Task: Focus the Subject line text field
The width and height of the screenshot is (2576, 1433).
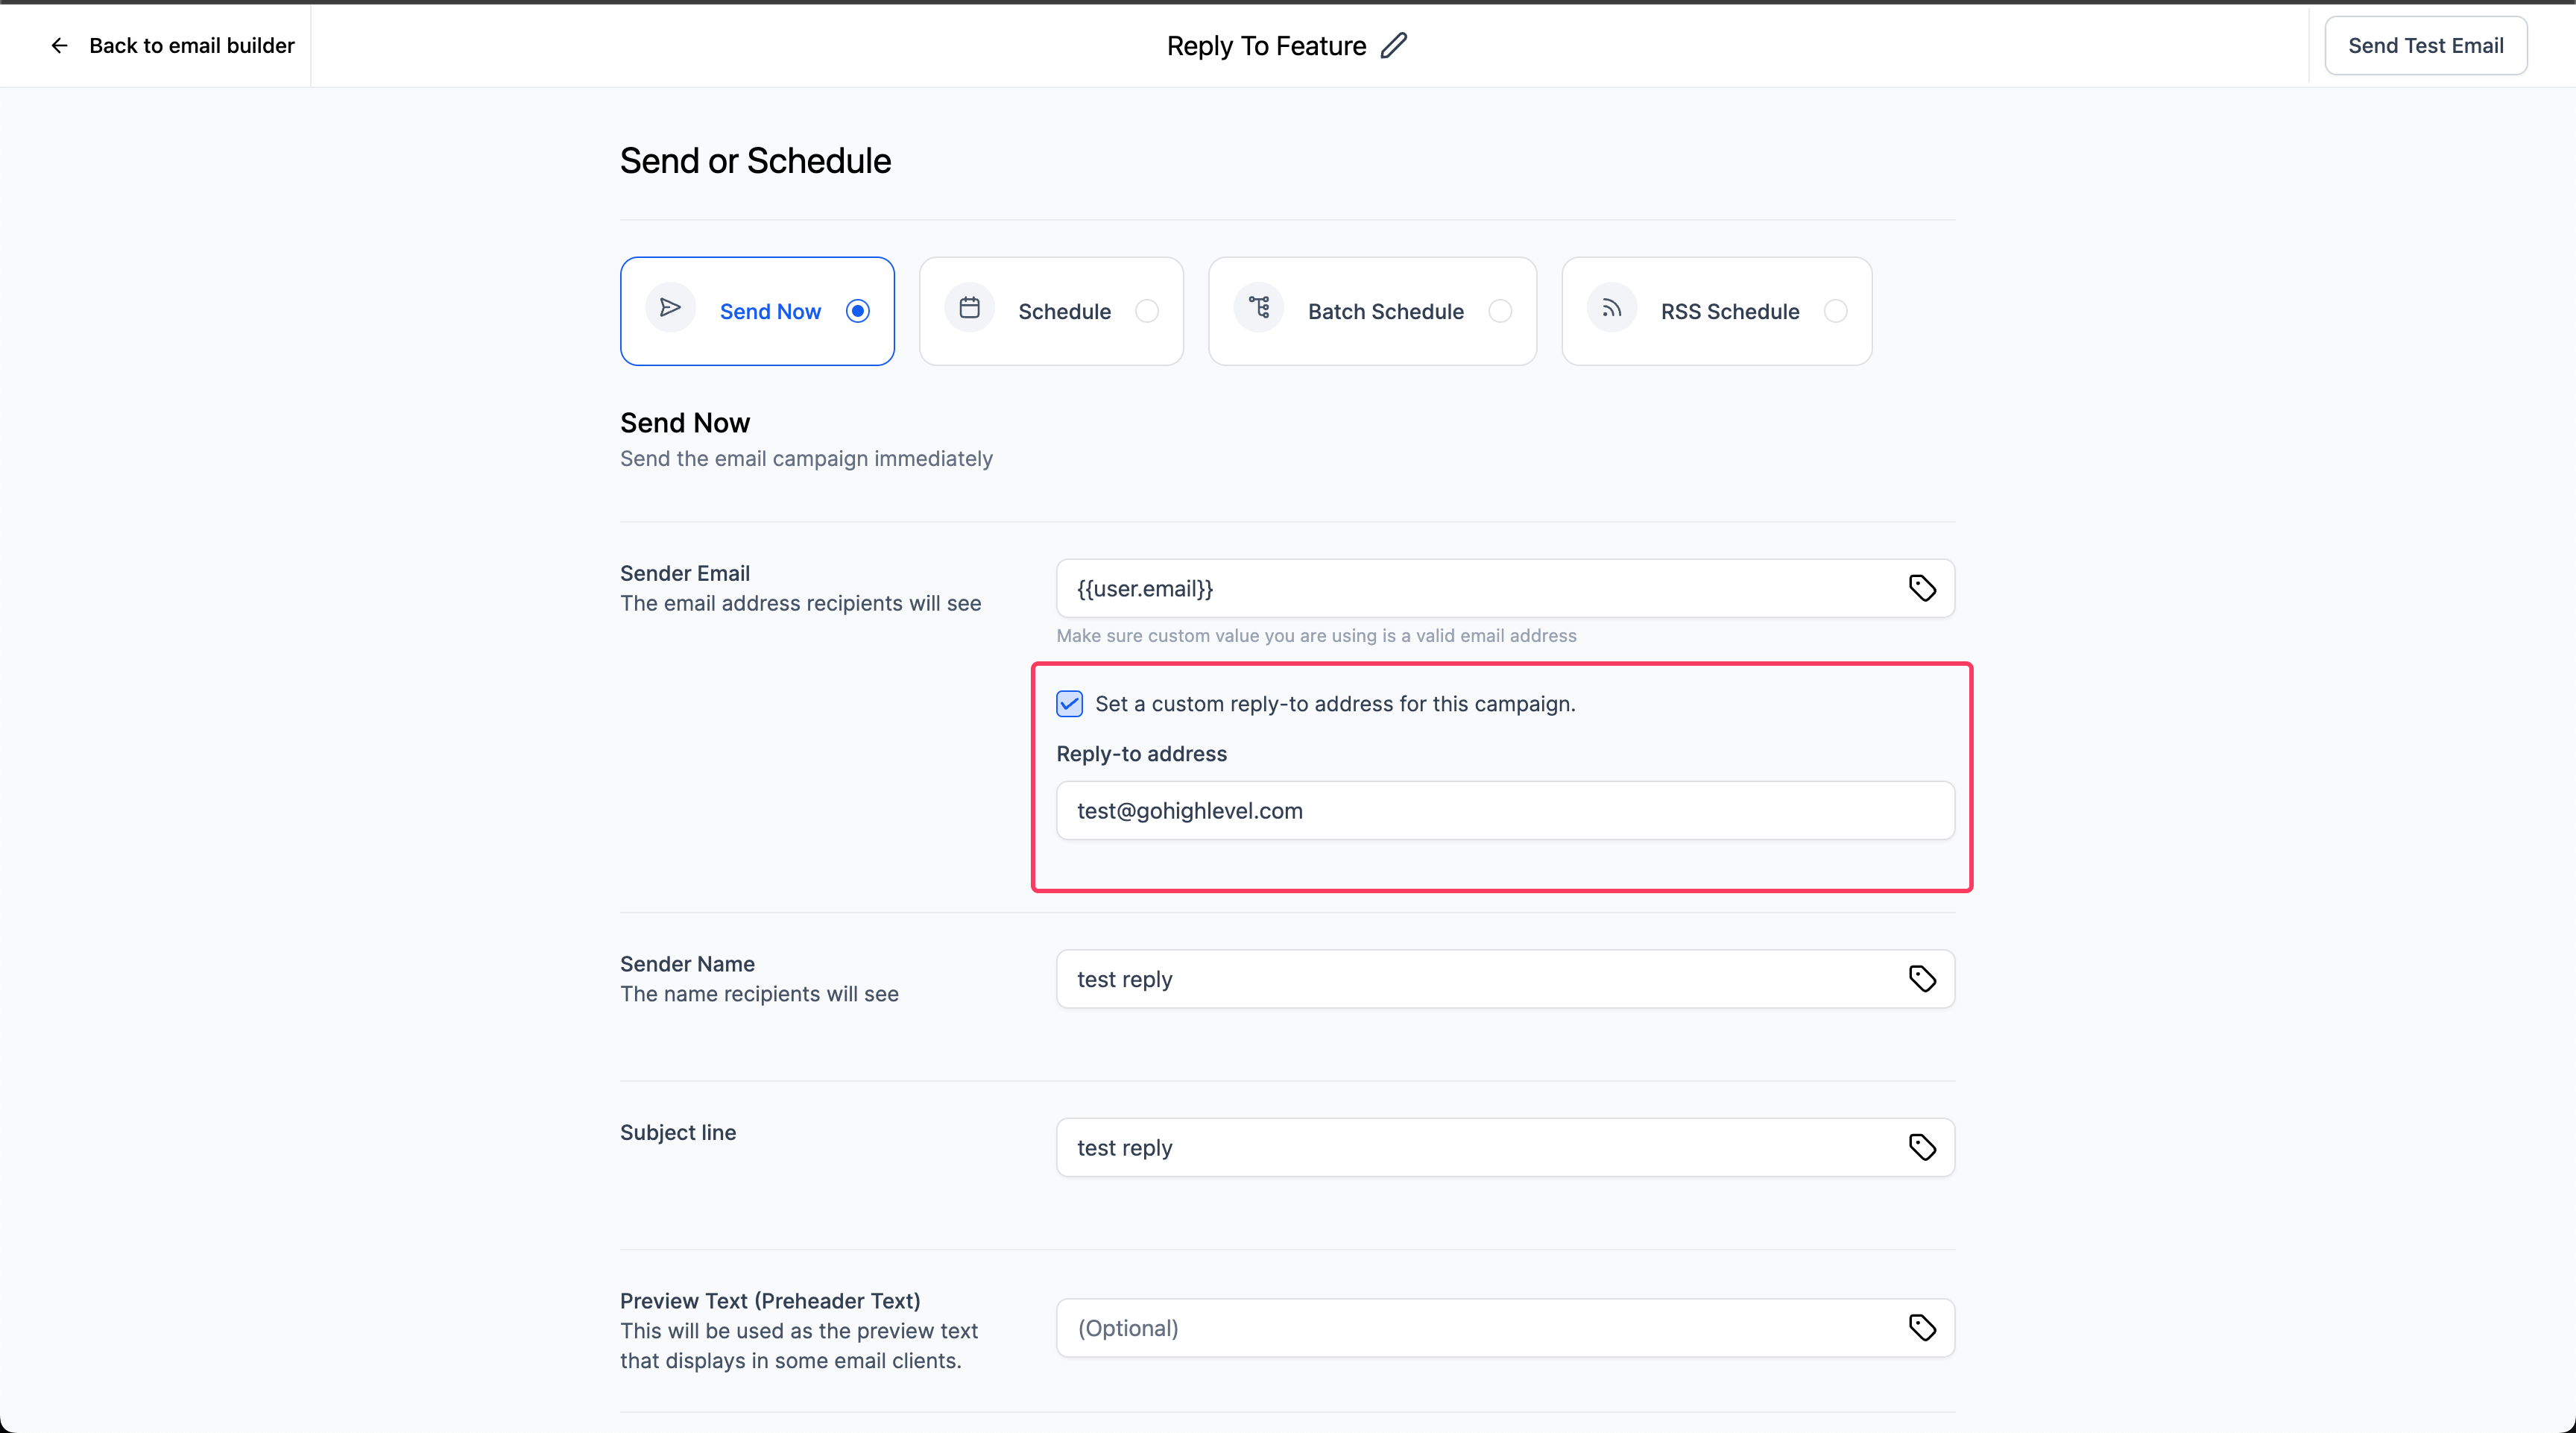Action: pos(1480,1147)
